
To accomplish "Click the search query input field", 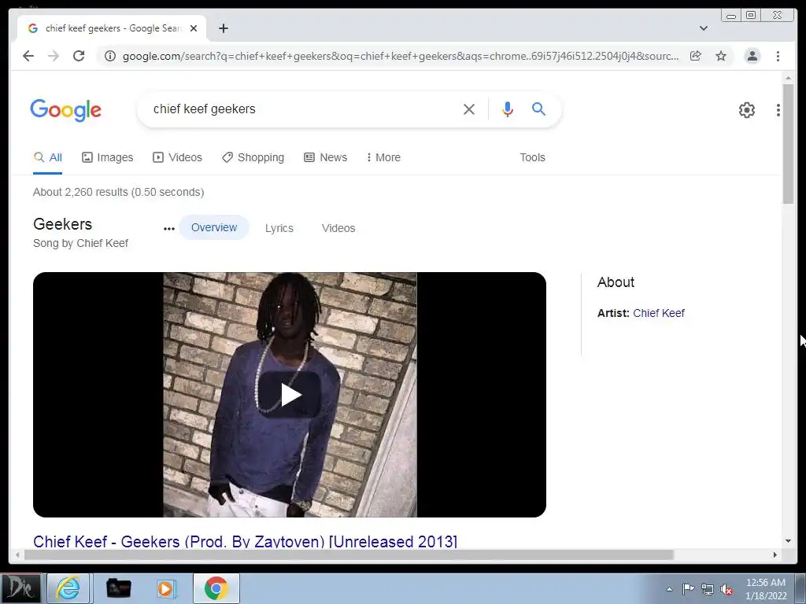I will [x=303, y=109].
